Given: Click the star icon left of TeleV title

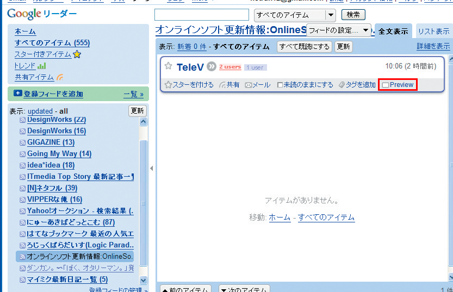Looking at the screenshot, I should pyautogui.click(x=168, y=66).
